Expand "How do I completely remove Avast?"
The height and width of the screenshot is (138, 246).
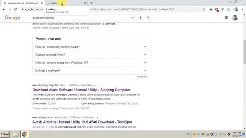pos(91,47)
